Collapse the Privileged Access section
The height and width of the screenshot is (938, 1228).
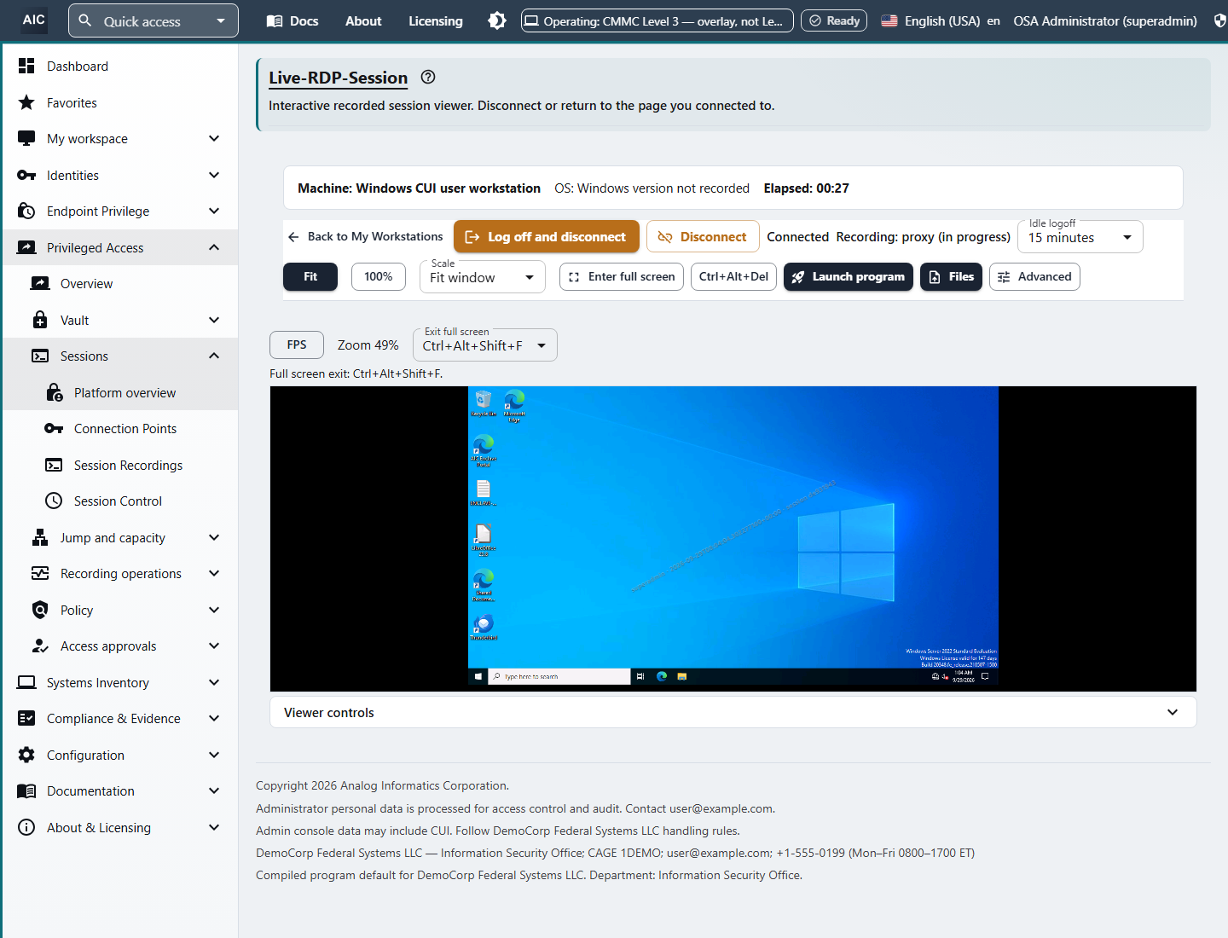pyautogui.click(x=120, y=247)
